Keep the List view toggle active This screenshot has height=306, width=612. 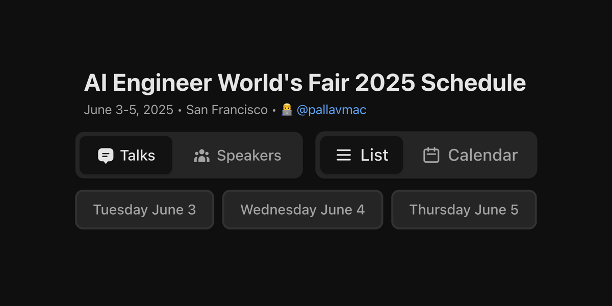(361, 156)
